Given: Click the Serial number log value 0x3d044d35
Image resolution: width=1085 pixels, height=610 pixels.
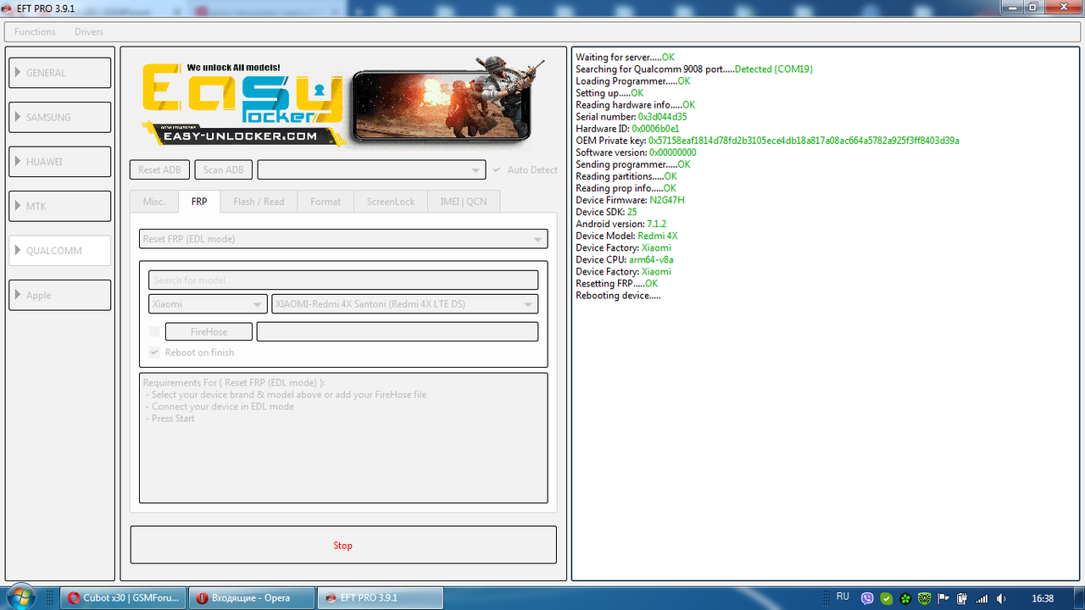Looking at the screenshot, I should (662, 117).
